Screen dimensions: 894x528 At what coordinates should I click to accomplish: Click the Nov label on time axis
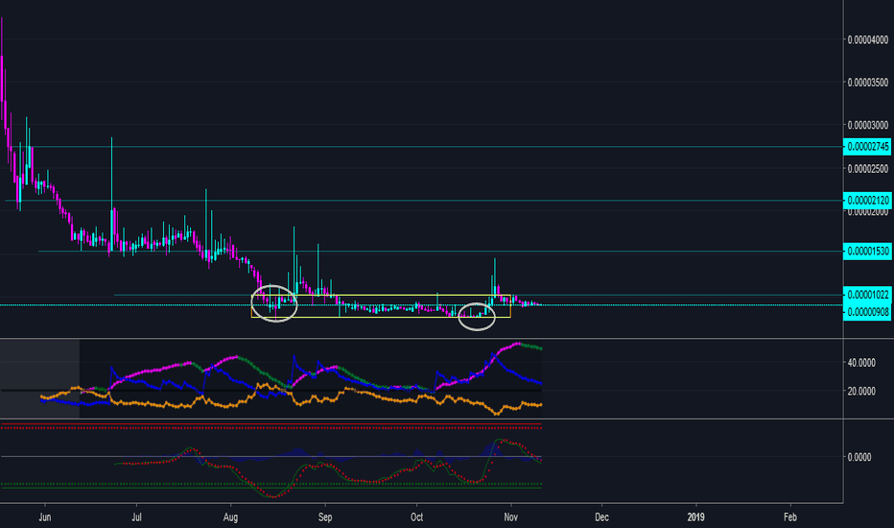tap(511, 517)
